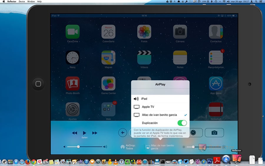Open Adobe Acrobat from the Dock

click(x=217, y=161)
